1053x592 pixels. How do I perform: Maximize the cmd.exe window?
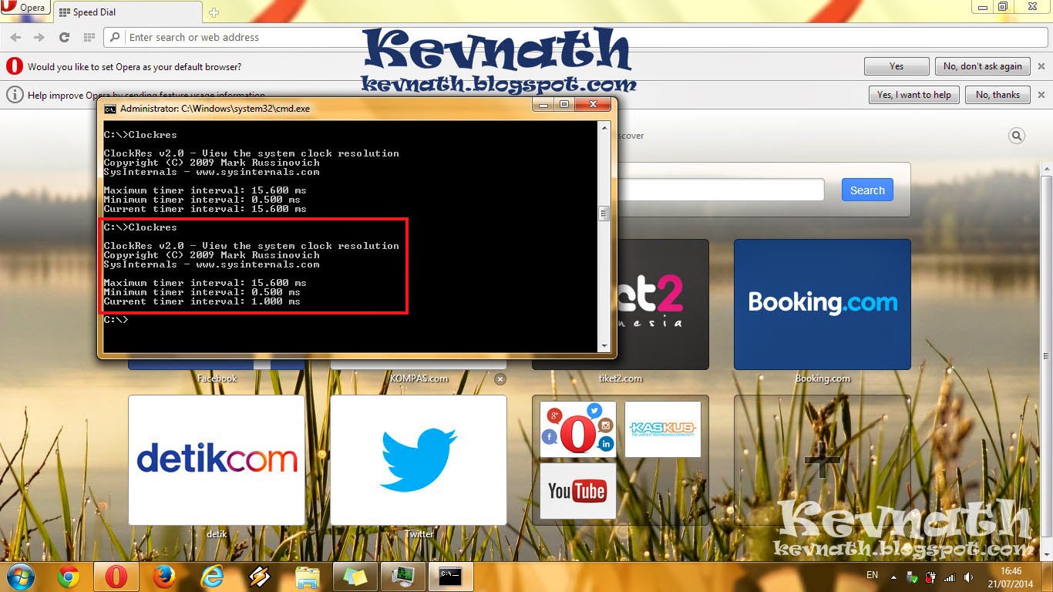click(x=564, y=104)
